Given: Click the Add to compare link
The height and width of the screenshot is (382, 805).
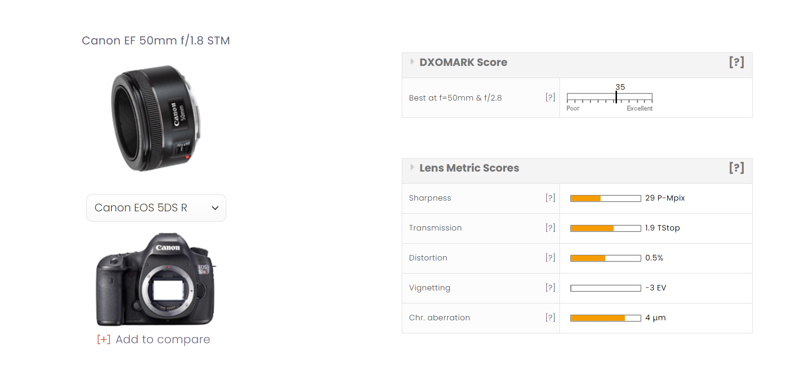Looking at the screenshot, I should click(163, 339).
